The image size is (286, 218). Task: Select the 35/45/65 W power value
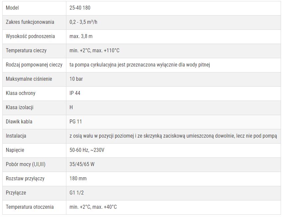click(x=82, y=164)
